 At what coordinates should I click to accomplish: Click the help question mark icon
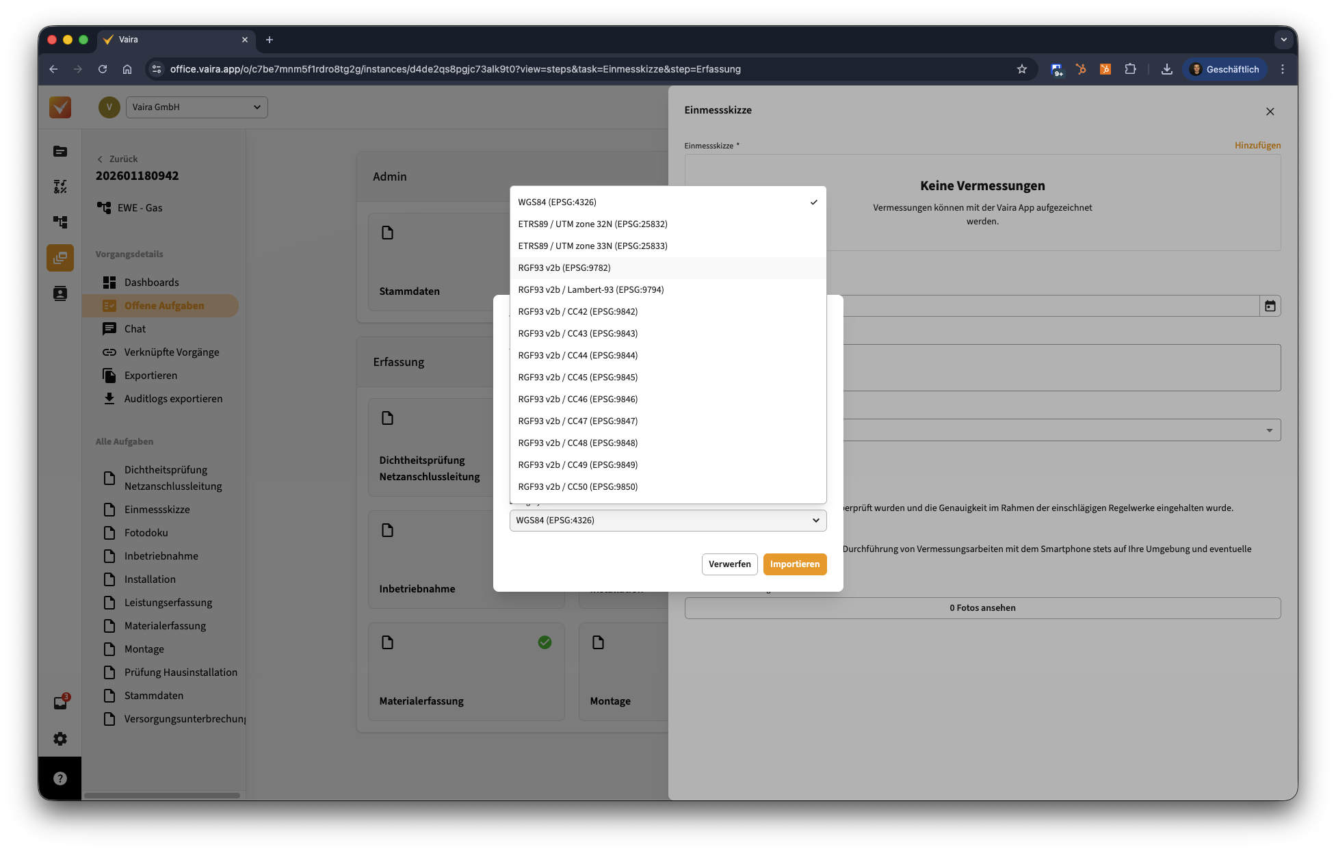click(x=60, y=778)
